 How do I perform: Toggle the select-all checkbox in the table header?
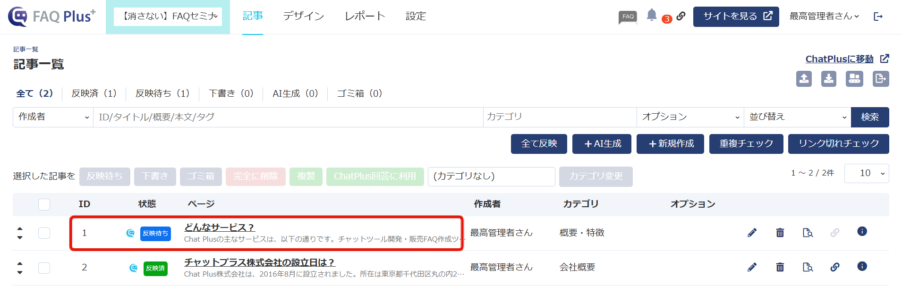click(44, 204)
